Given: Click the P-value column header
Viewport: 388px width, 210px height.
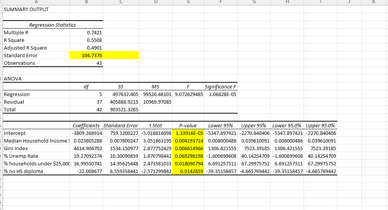Looking at the screenshot, I should (188, 125).
